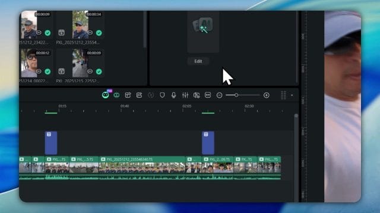This screenshot has height=213, width=380.
Task: Start voiceover with the microphone icon
Action: 173,95
